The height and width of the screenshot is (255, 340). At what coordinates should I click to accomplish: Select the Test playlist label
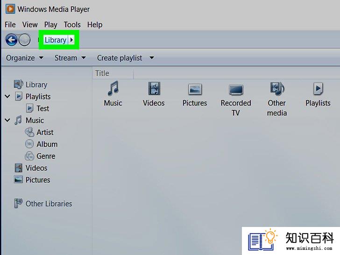(x=42, y=108)
